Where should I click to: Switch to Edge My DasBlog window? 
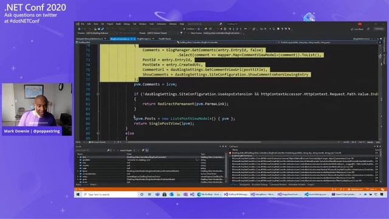point(209,195)
